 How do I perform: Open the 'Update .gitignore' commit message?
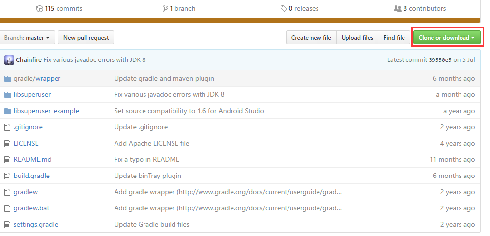[x=141, y=127]
